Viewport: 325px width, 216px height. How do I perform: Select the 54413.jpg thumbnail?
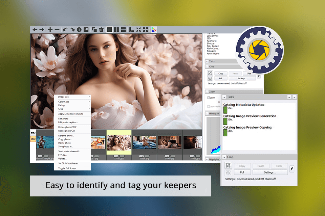193,142
